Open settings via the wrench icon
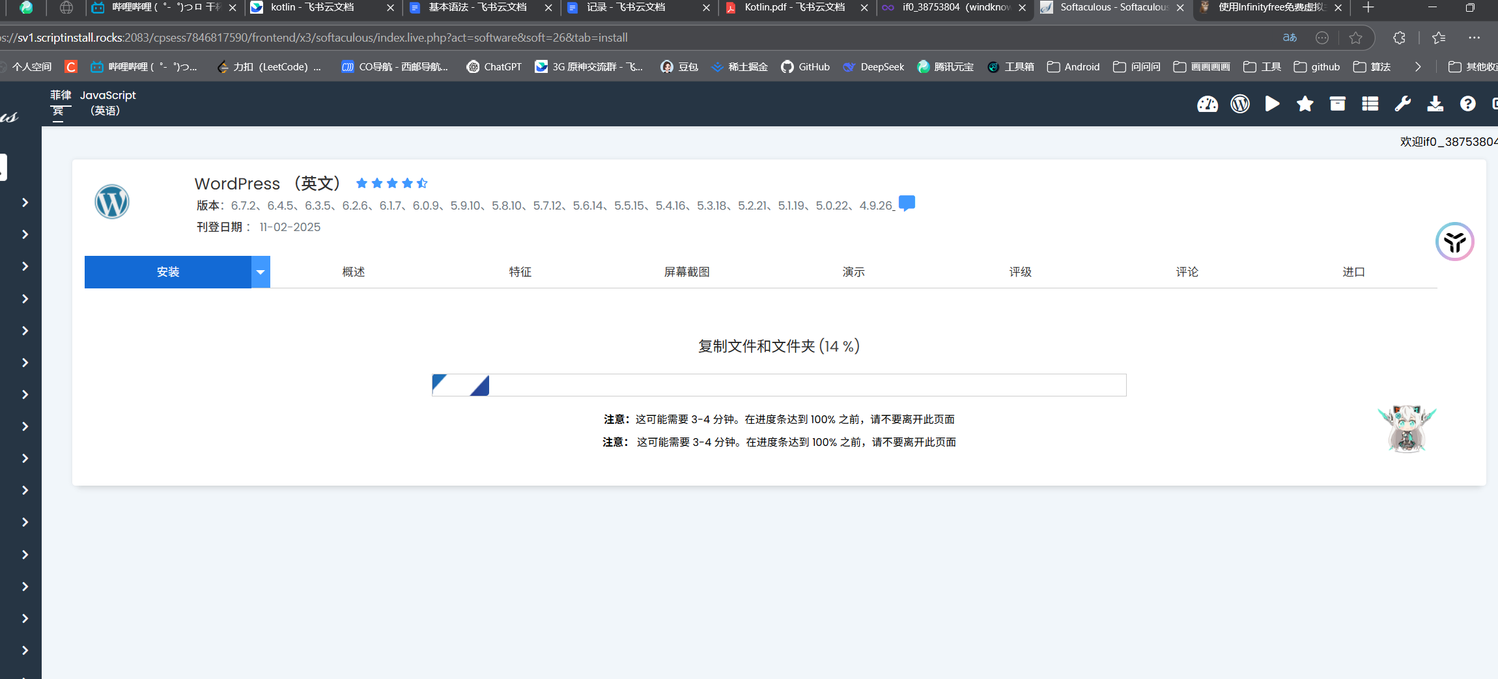Image resolution: width=1498 pixels, height=679 pixels. (1402, 104)
